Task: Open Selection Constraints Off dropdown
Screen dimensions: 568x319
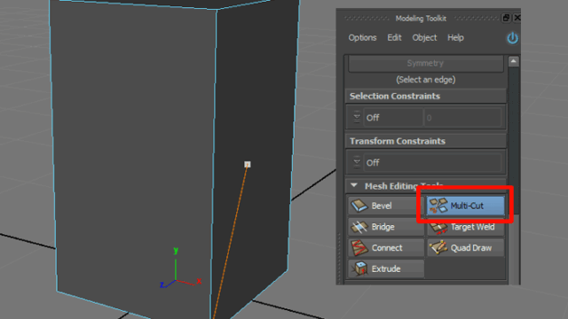Action: tap(393, 118)
